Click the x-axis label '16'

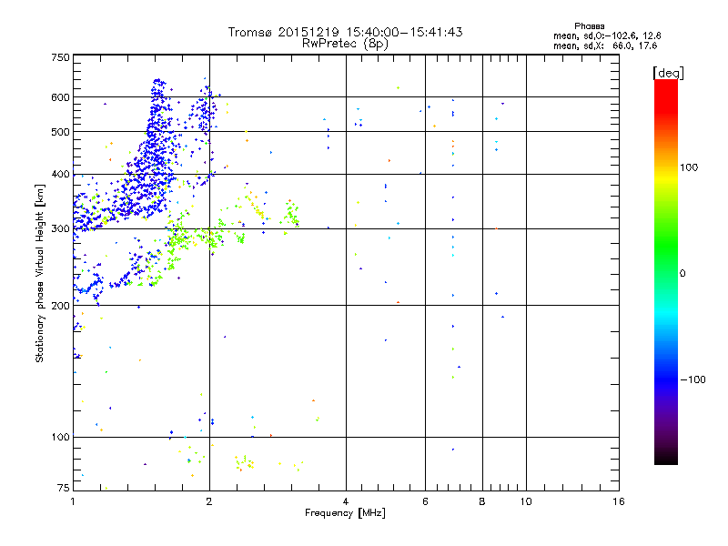[x=619, y=501]
